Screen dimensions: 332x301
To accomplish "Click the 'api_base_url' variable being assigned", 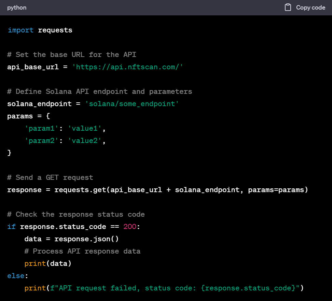I will pyautogui.click(x=33, y=67).
